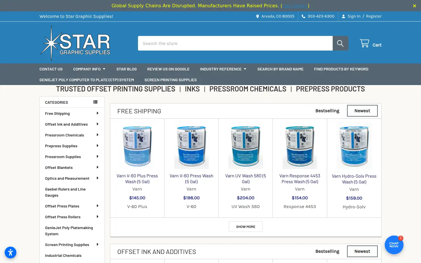Open Review Us On Google
The width and height of the screenshot is (421, 263).
point(168,69)
